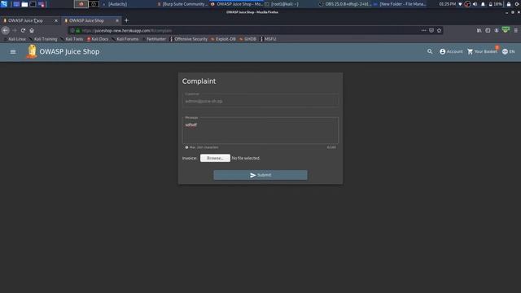521x293 pixels.
Task: Open the Exploit-DB bookmark
Action: pyautogui.click(x=223, y=39)
